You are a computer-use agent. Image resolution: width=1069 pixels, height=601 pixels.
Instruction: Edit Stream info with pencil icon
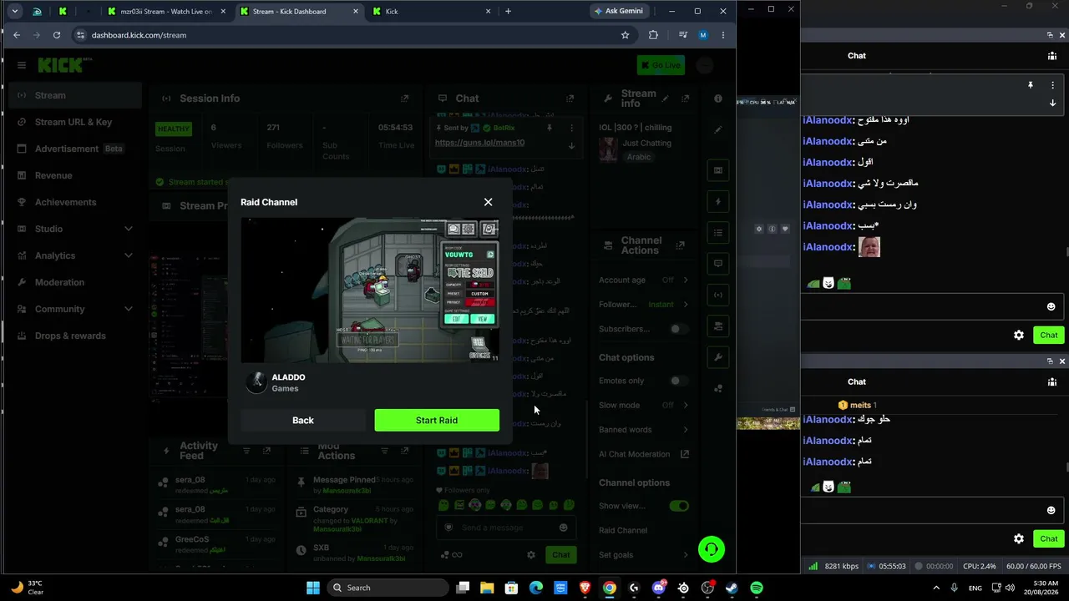pyautogui.click(x=666, y=98)
